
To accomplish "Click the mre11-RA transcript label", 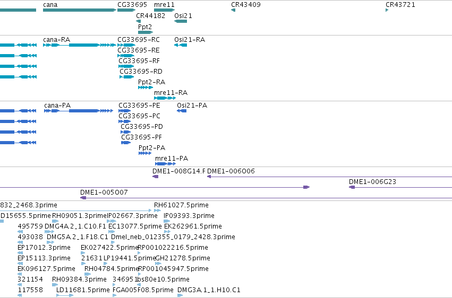I will (170, 93).
